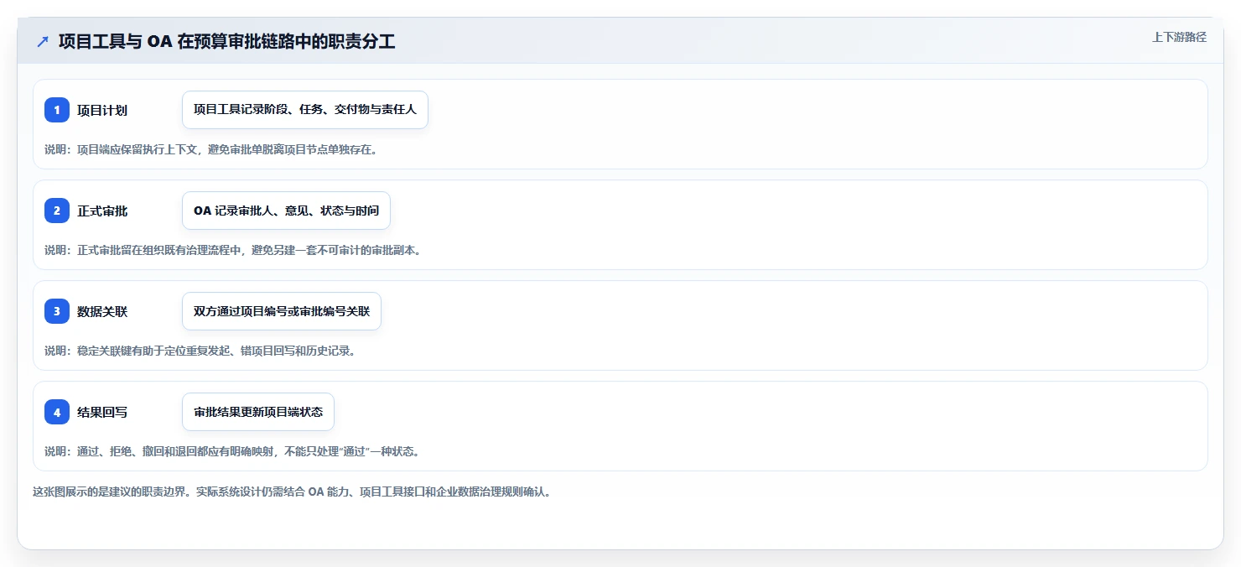The image size is (1241, 567).
Task: Select the 项目工具记录阶段、任务、交付物与责任人 box
Action: pos(305,110)
